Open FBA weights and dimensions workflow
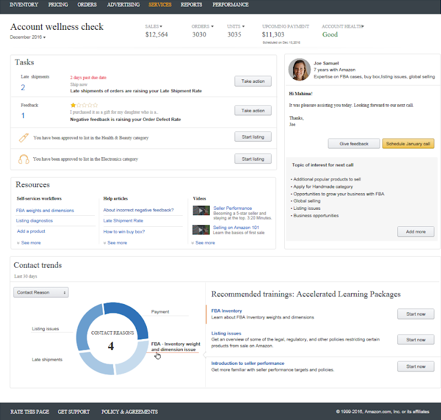 pos(45,210)
